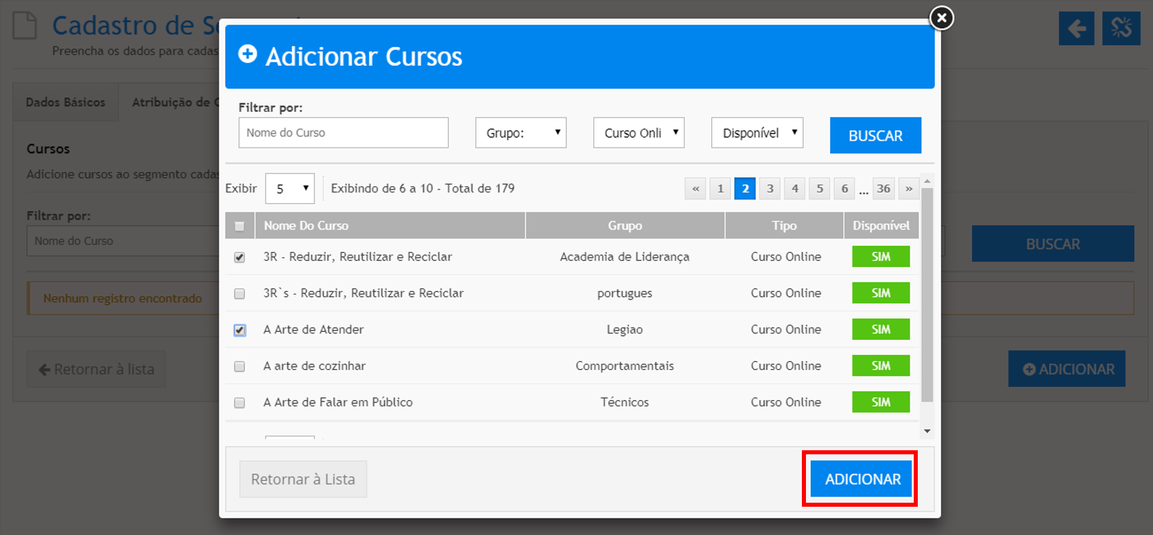Jump to page 36 of results
1153x535 pixels.
(x=883, y=189)
